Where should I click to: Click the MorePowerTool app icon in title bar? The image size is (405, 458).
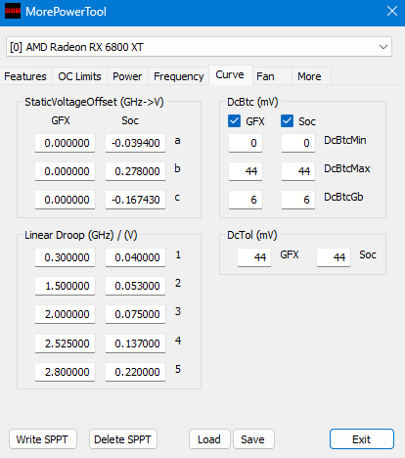pyautogui.click(x=13, y=11)
